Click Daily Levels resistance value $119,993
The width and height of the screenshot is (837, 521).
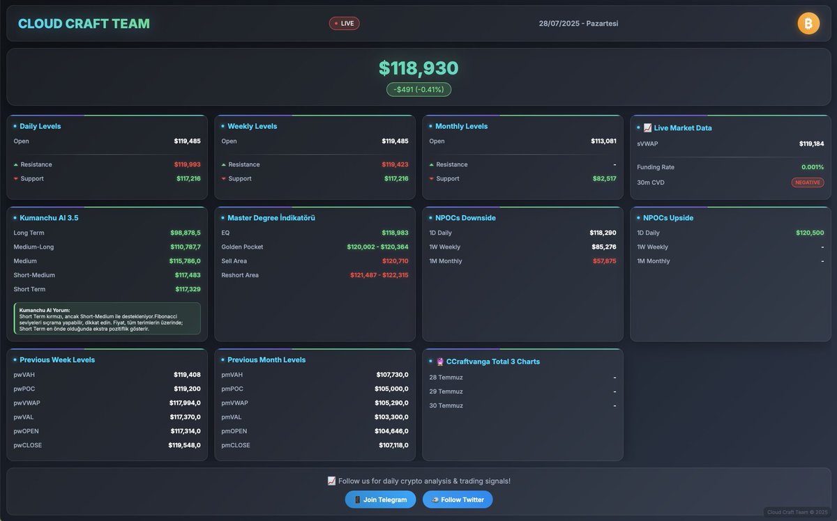(187, 164)
